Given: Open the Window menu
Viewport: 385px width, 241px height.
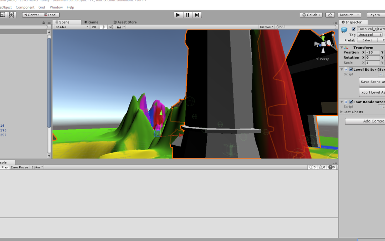Looking at the screenshot, I should coord(56,7).
